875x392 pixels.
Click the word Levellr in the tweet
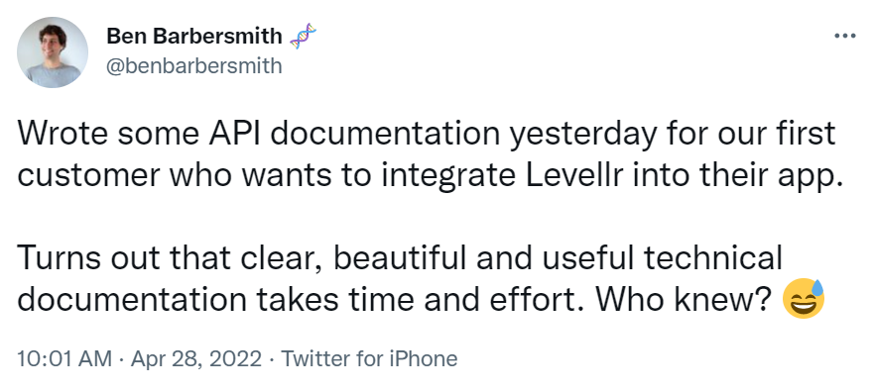(x=572, y=175)
